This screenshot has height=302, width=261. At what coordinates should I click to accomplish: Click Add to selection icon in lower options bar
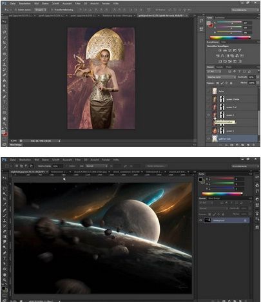[21, 166]
